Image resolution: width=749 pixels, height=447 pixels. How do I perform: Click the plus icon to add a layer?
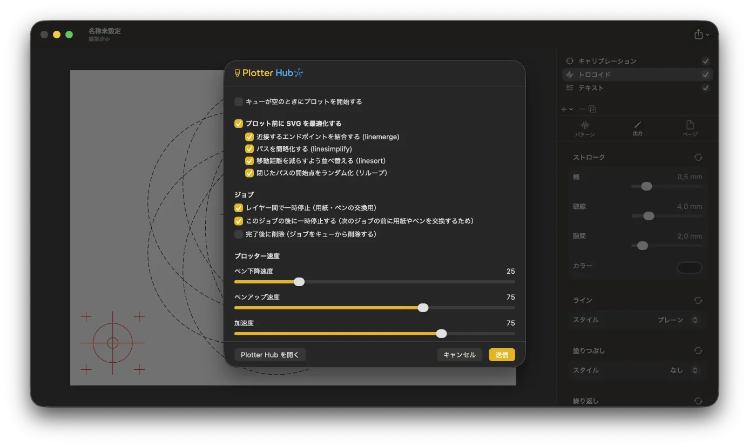coord(564,109)
